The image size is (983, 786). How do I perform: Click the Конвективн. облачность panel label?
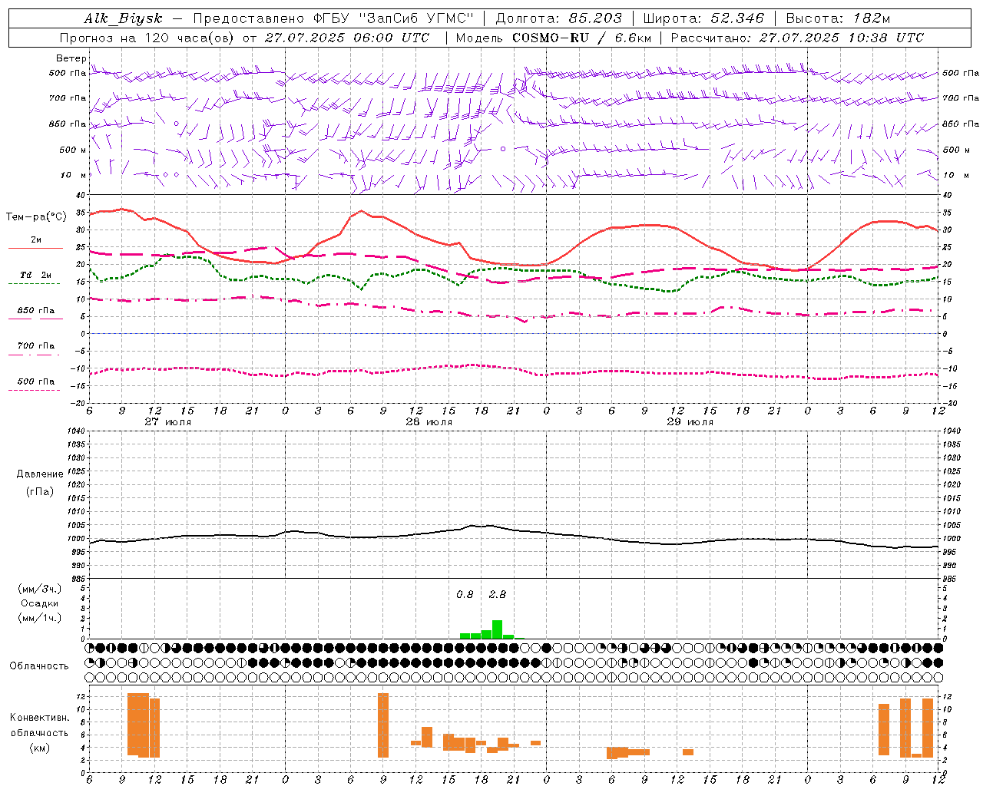click(x=39, y=725)
